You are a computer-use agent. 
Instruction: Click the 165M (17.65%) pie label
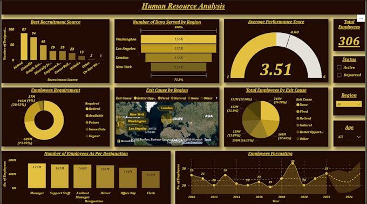pyautogui.click(x=284, y=136)
